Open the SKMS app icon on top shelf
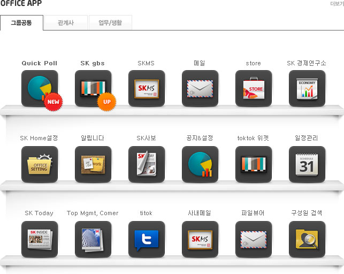 coord(147,88)
